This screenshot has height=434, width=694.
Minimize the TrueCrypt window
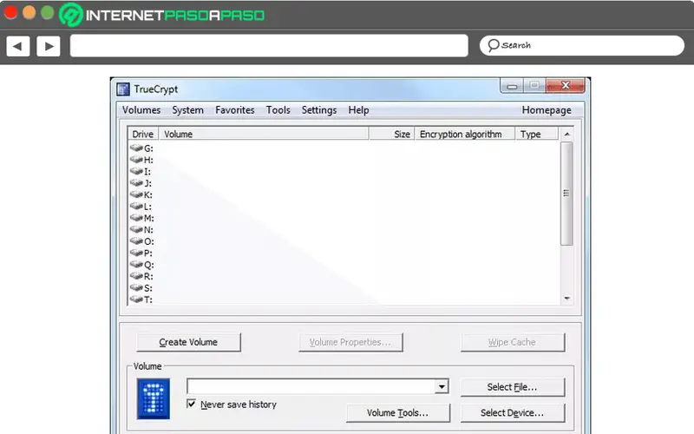pyautogui.click(x=512, y=86)
